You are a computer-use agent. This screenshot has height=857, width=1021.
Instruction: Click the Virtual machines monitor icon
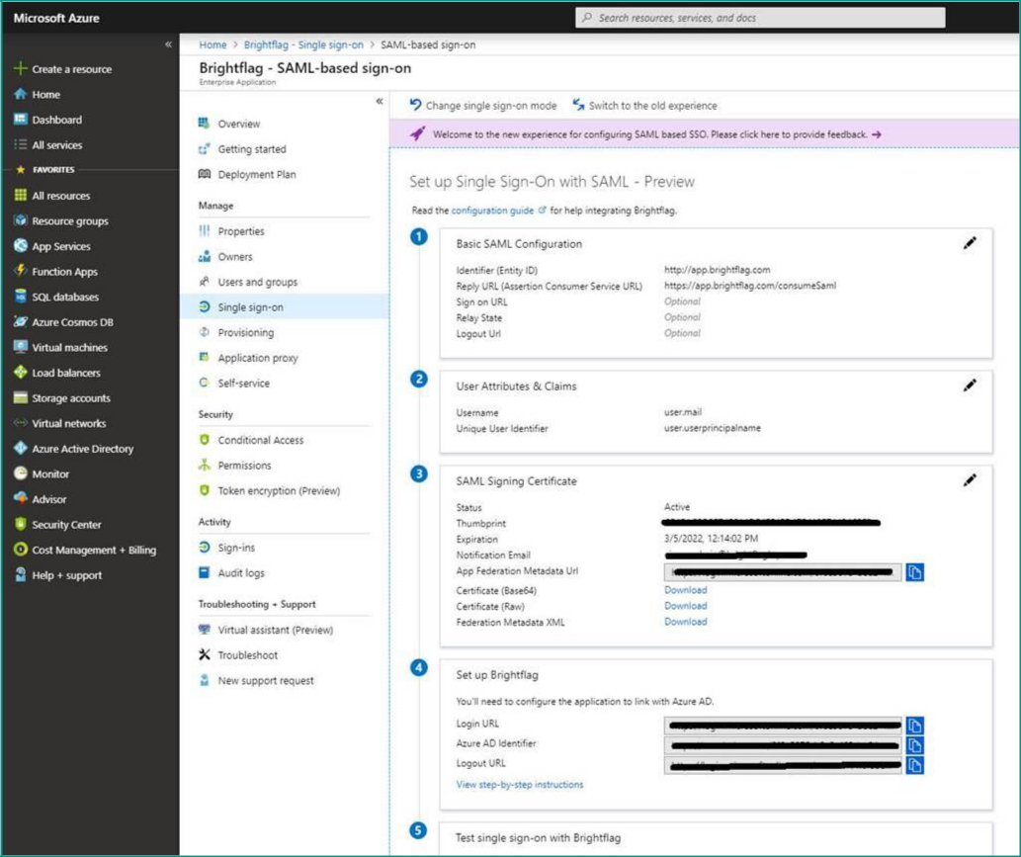tap(20, 347)
